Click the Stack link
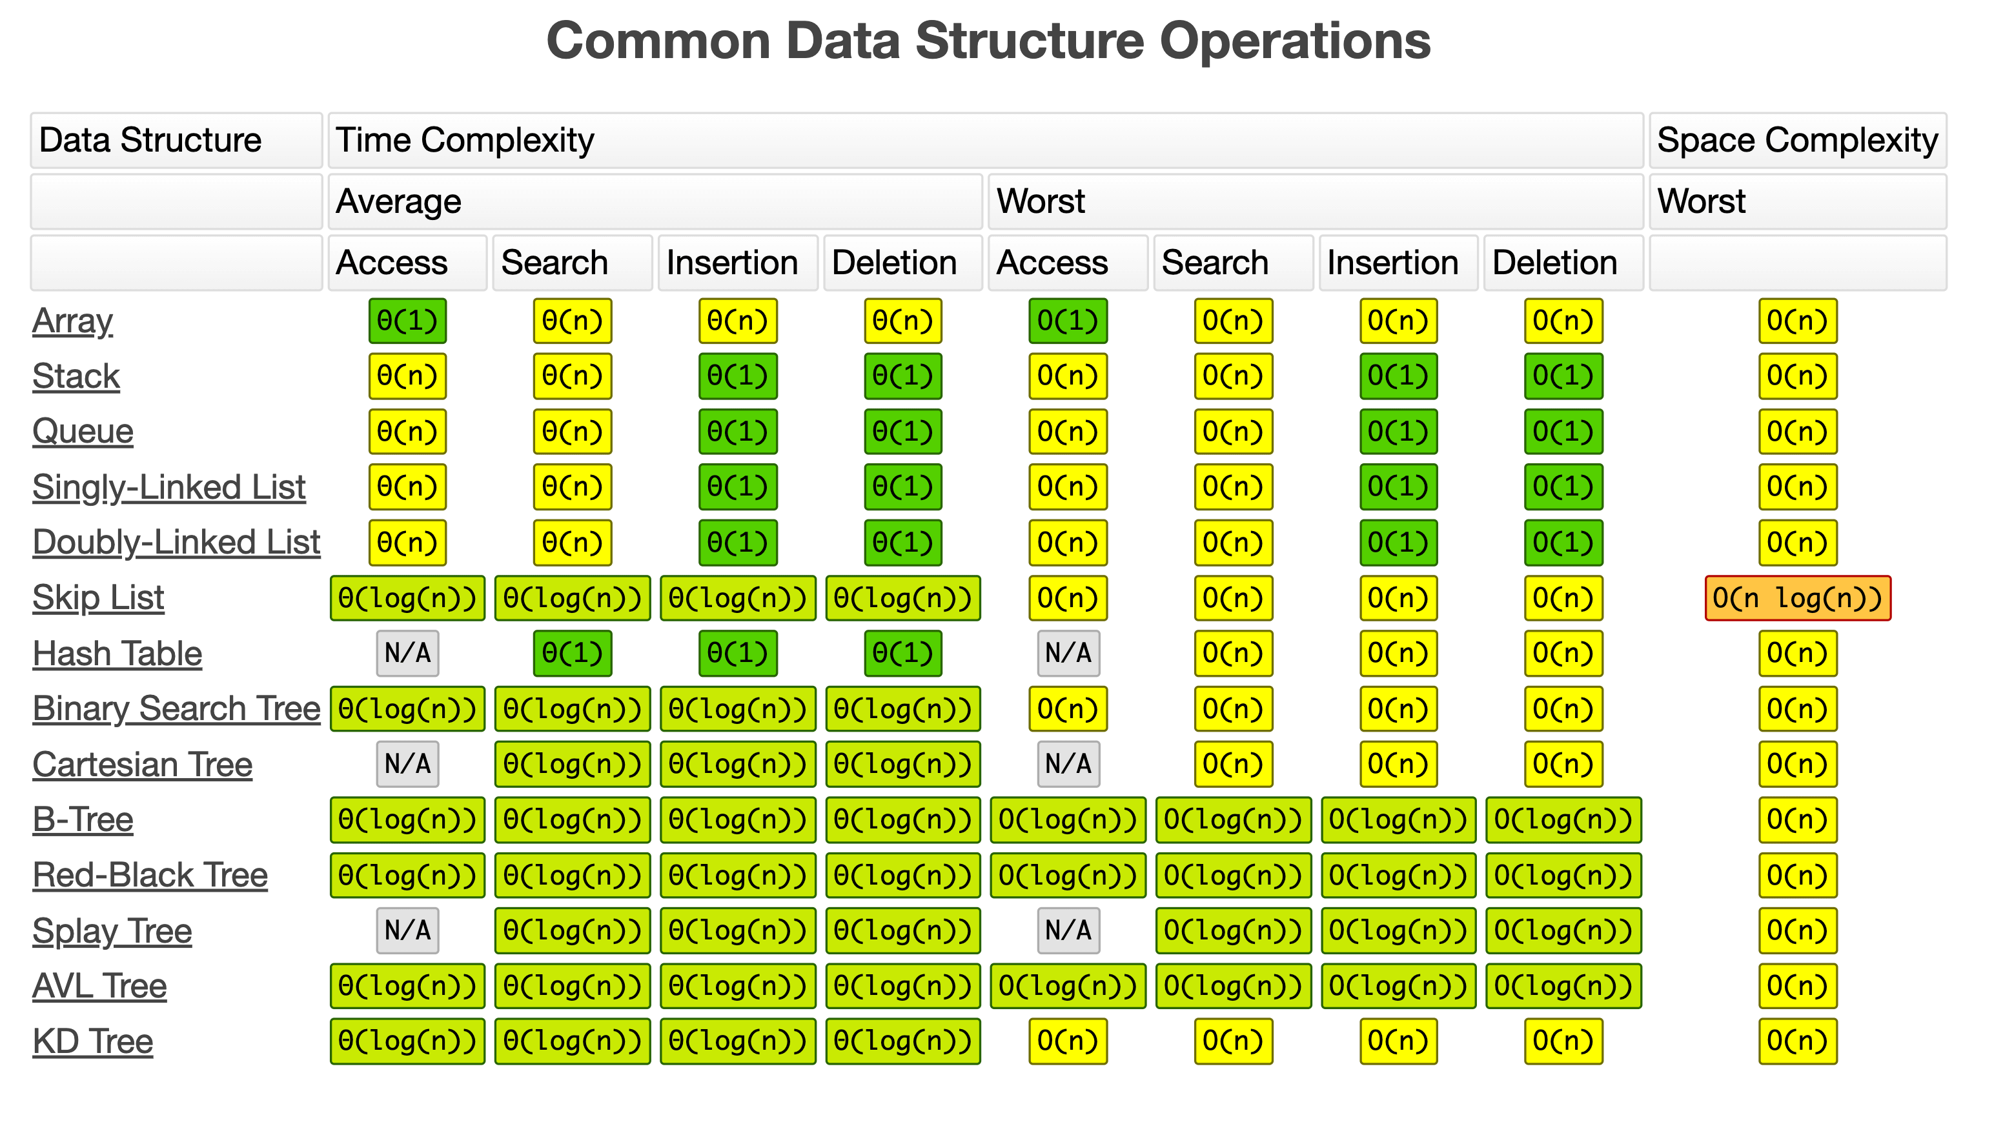Viewport: 2014px width, 1133px height. (x=76, y=377)
